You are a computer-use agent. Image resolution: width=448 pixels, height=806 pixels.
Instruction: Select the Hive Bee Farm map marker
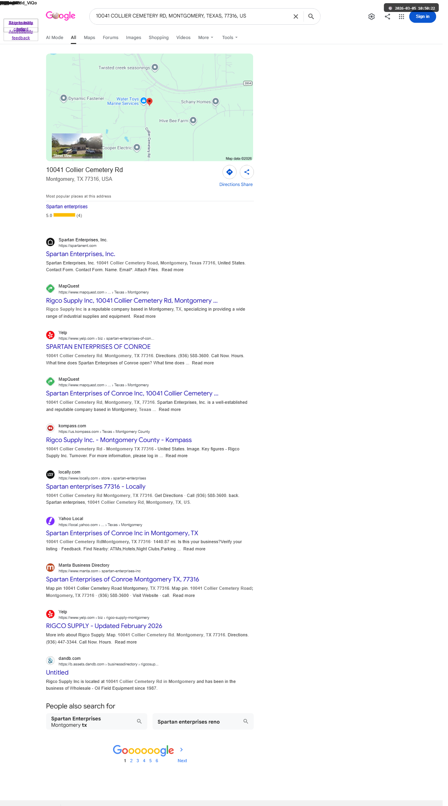coord(193,120)
